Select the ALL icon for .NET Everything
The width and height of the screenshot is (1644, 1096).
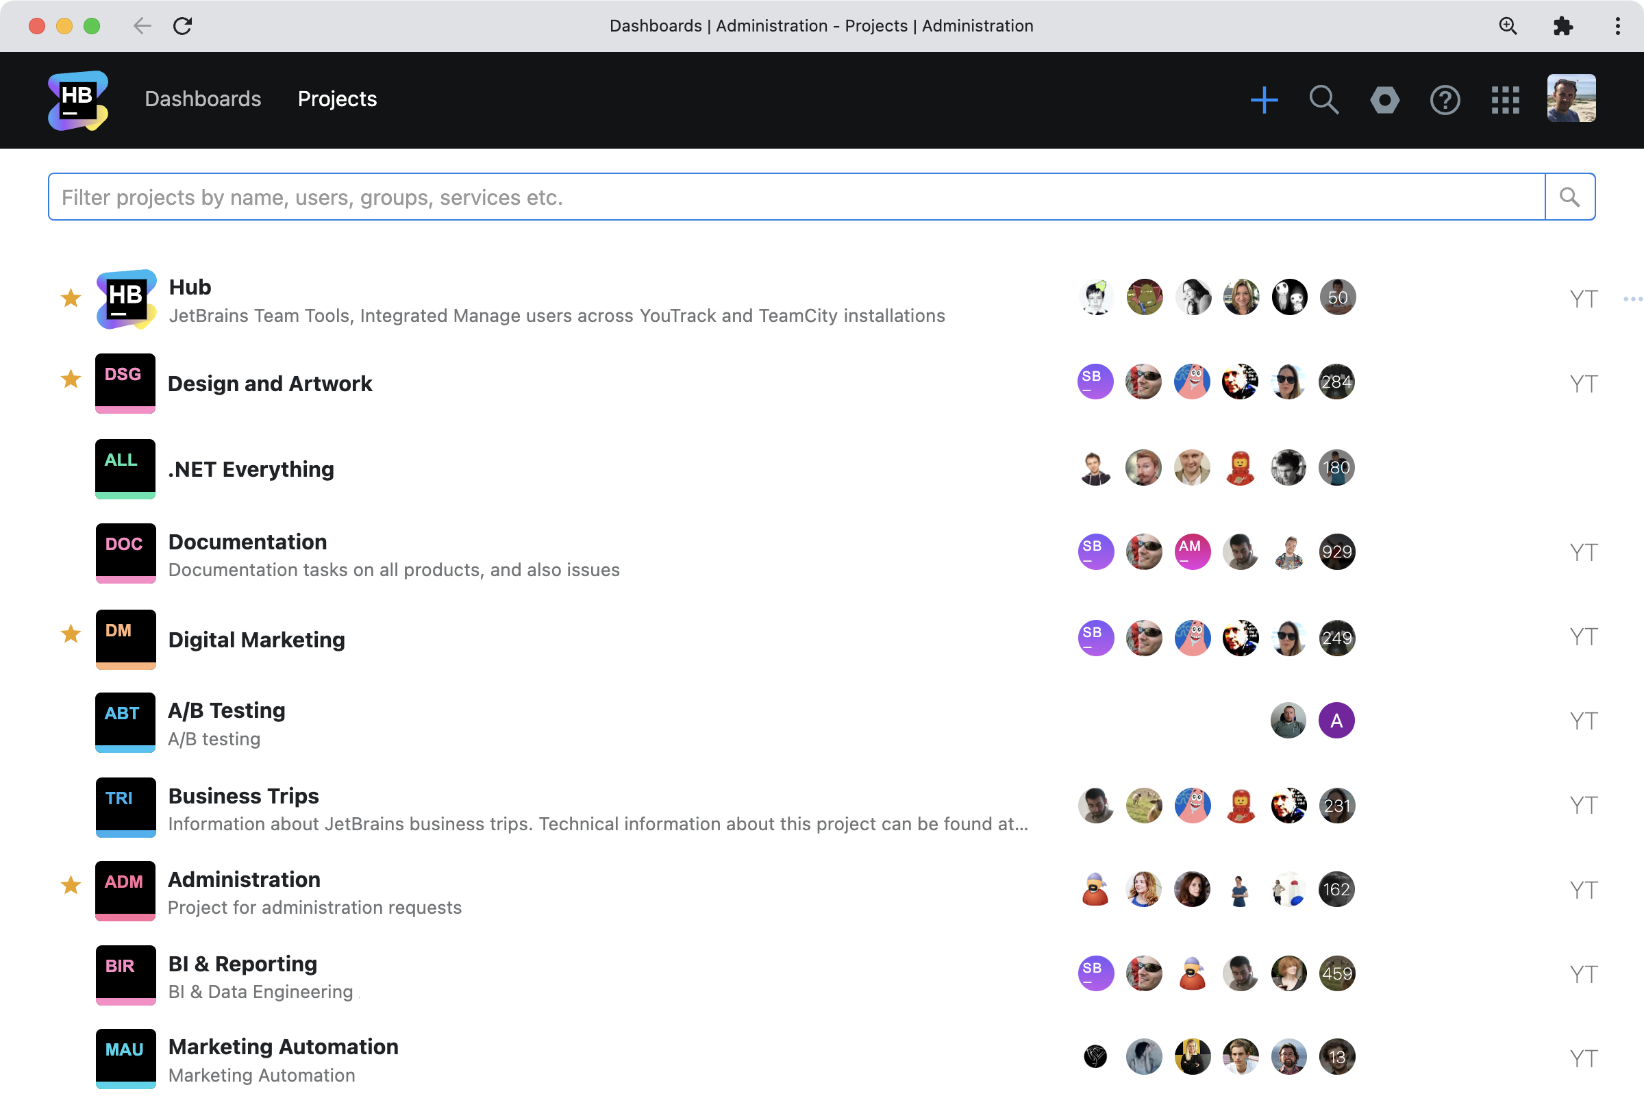(x=125, y=469)
